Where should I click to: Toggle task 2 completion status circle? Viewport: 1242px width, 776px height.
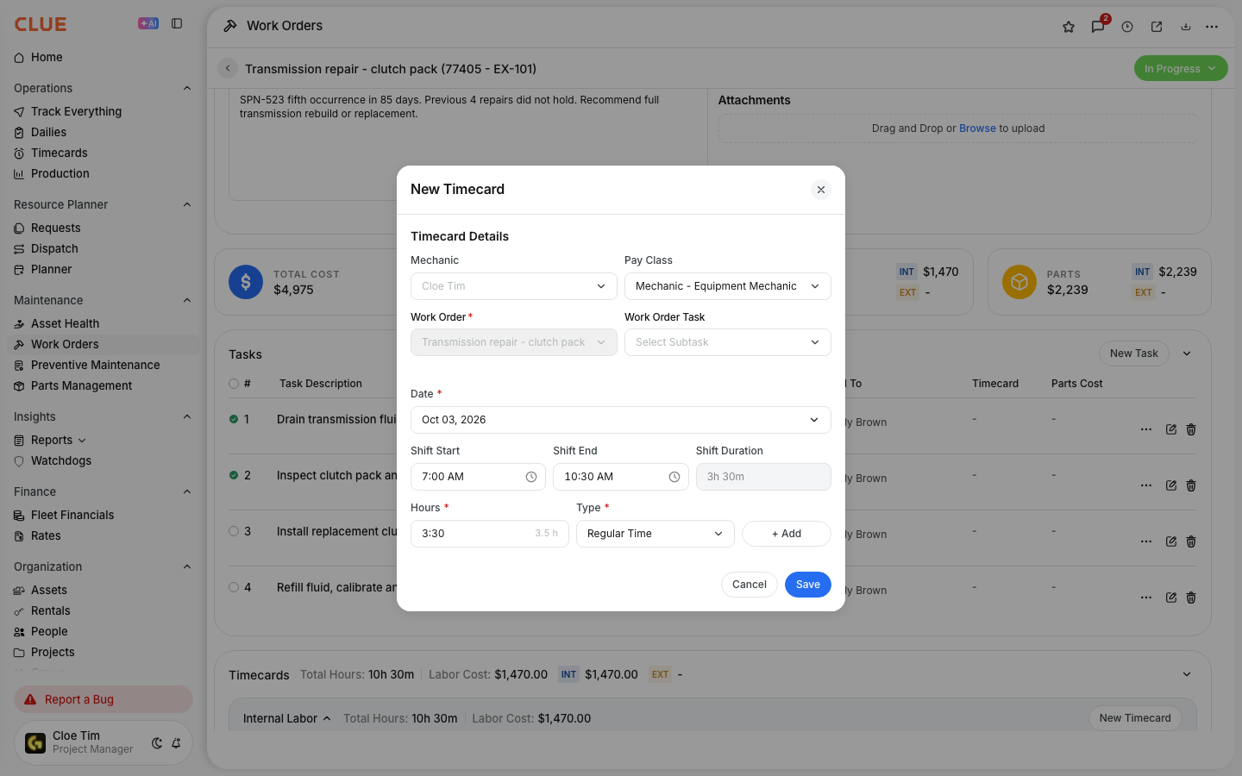click(234, 476)
